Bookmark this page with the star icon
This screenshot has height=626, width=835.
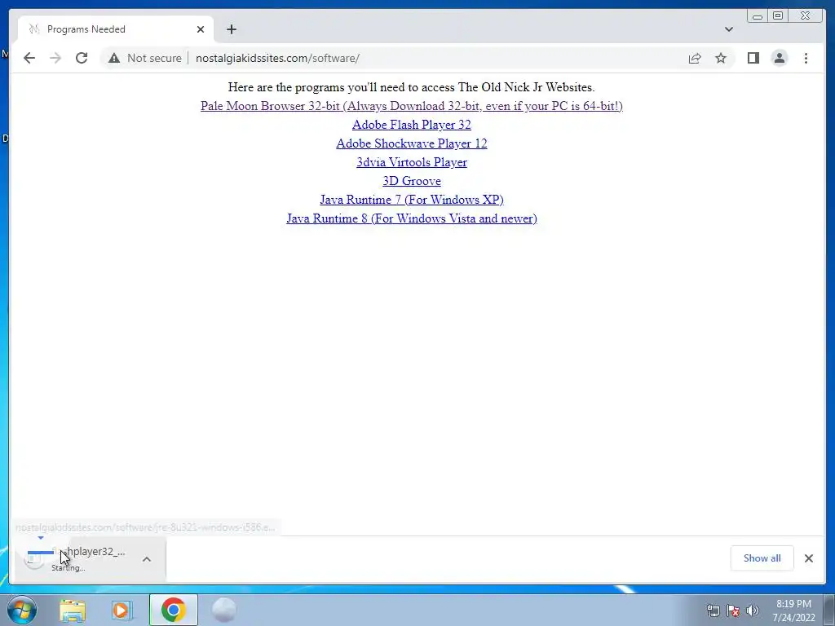(x=721, y=58)
